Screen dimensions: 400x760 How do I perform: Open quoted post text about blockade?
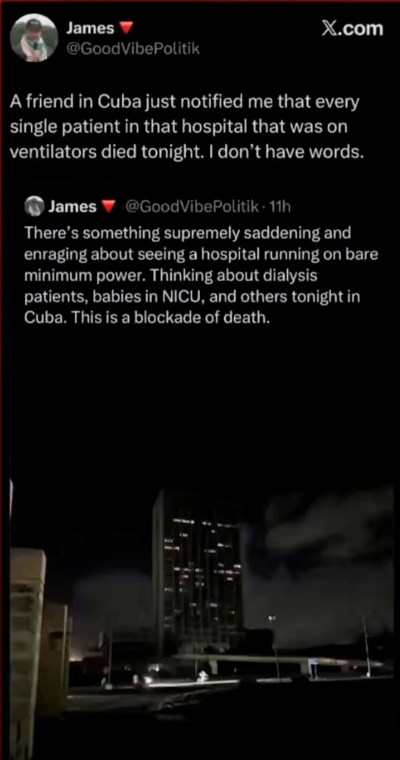201,275
